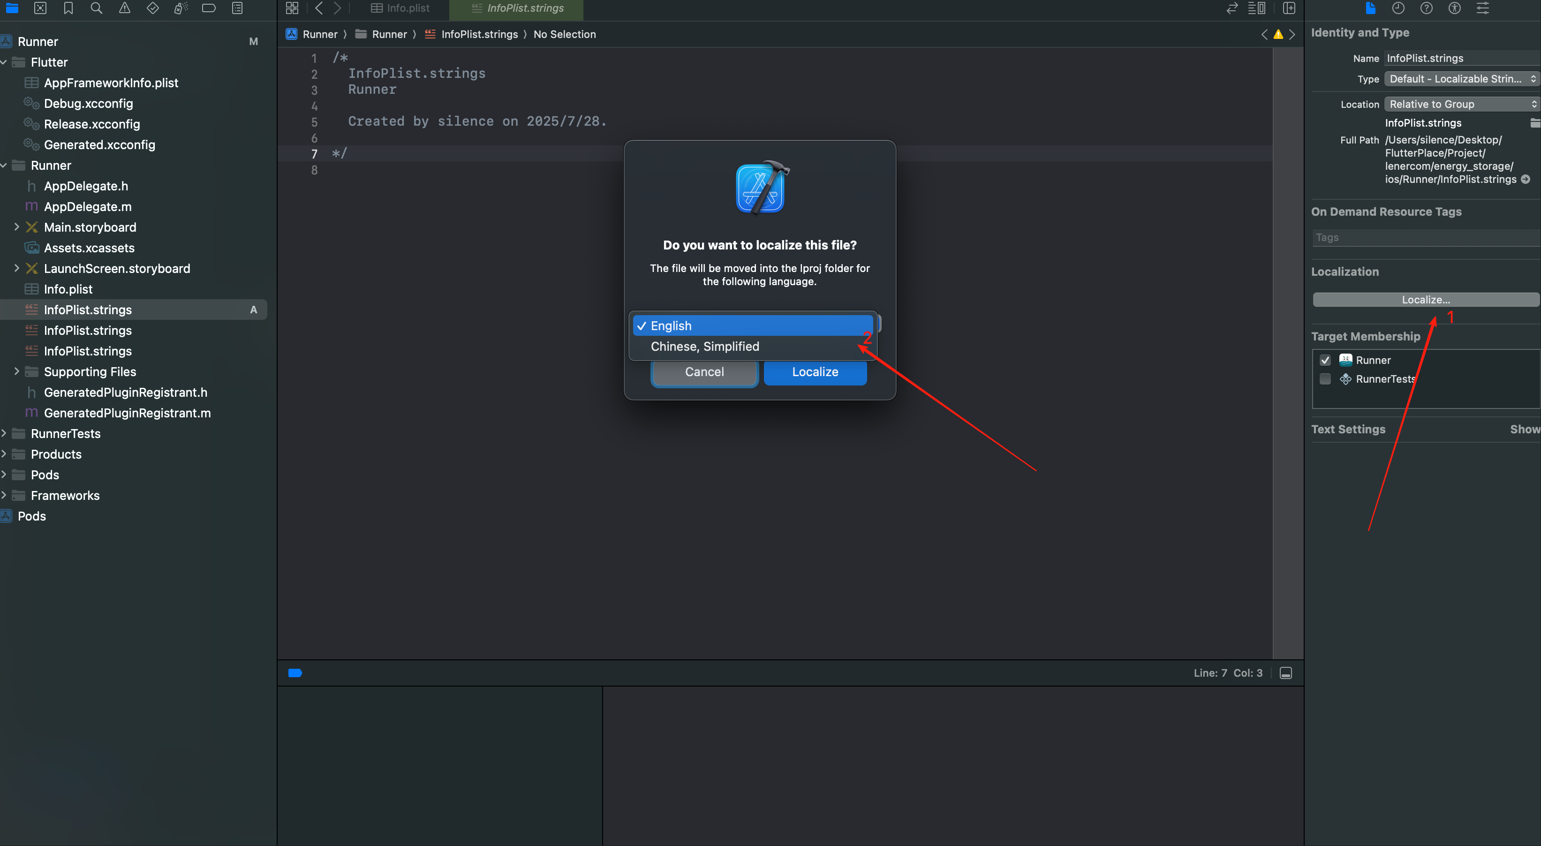Image resolution: width=1541 pixels, height=846 pixels.
Task: Choose Chinese, Simplified from the language list
Action: 705,347
